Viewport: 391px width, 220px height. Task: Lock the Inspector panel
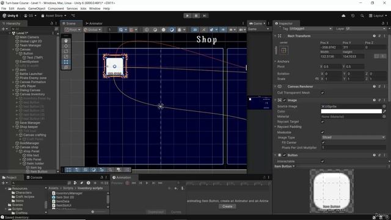[383, 23]
